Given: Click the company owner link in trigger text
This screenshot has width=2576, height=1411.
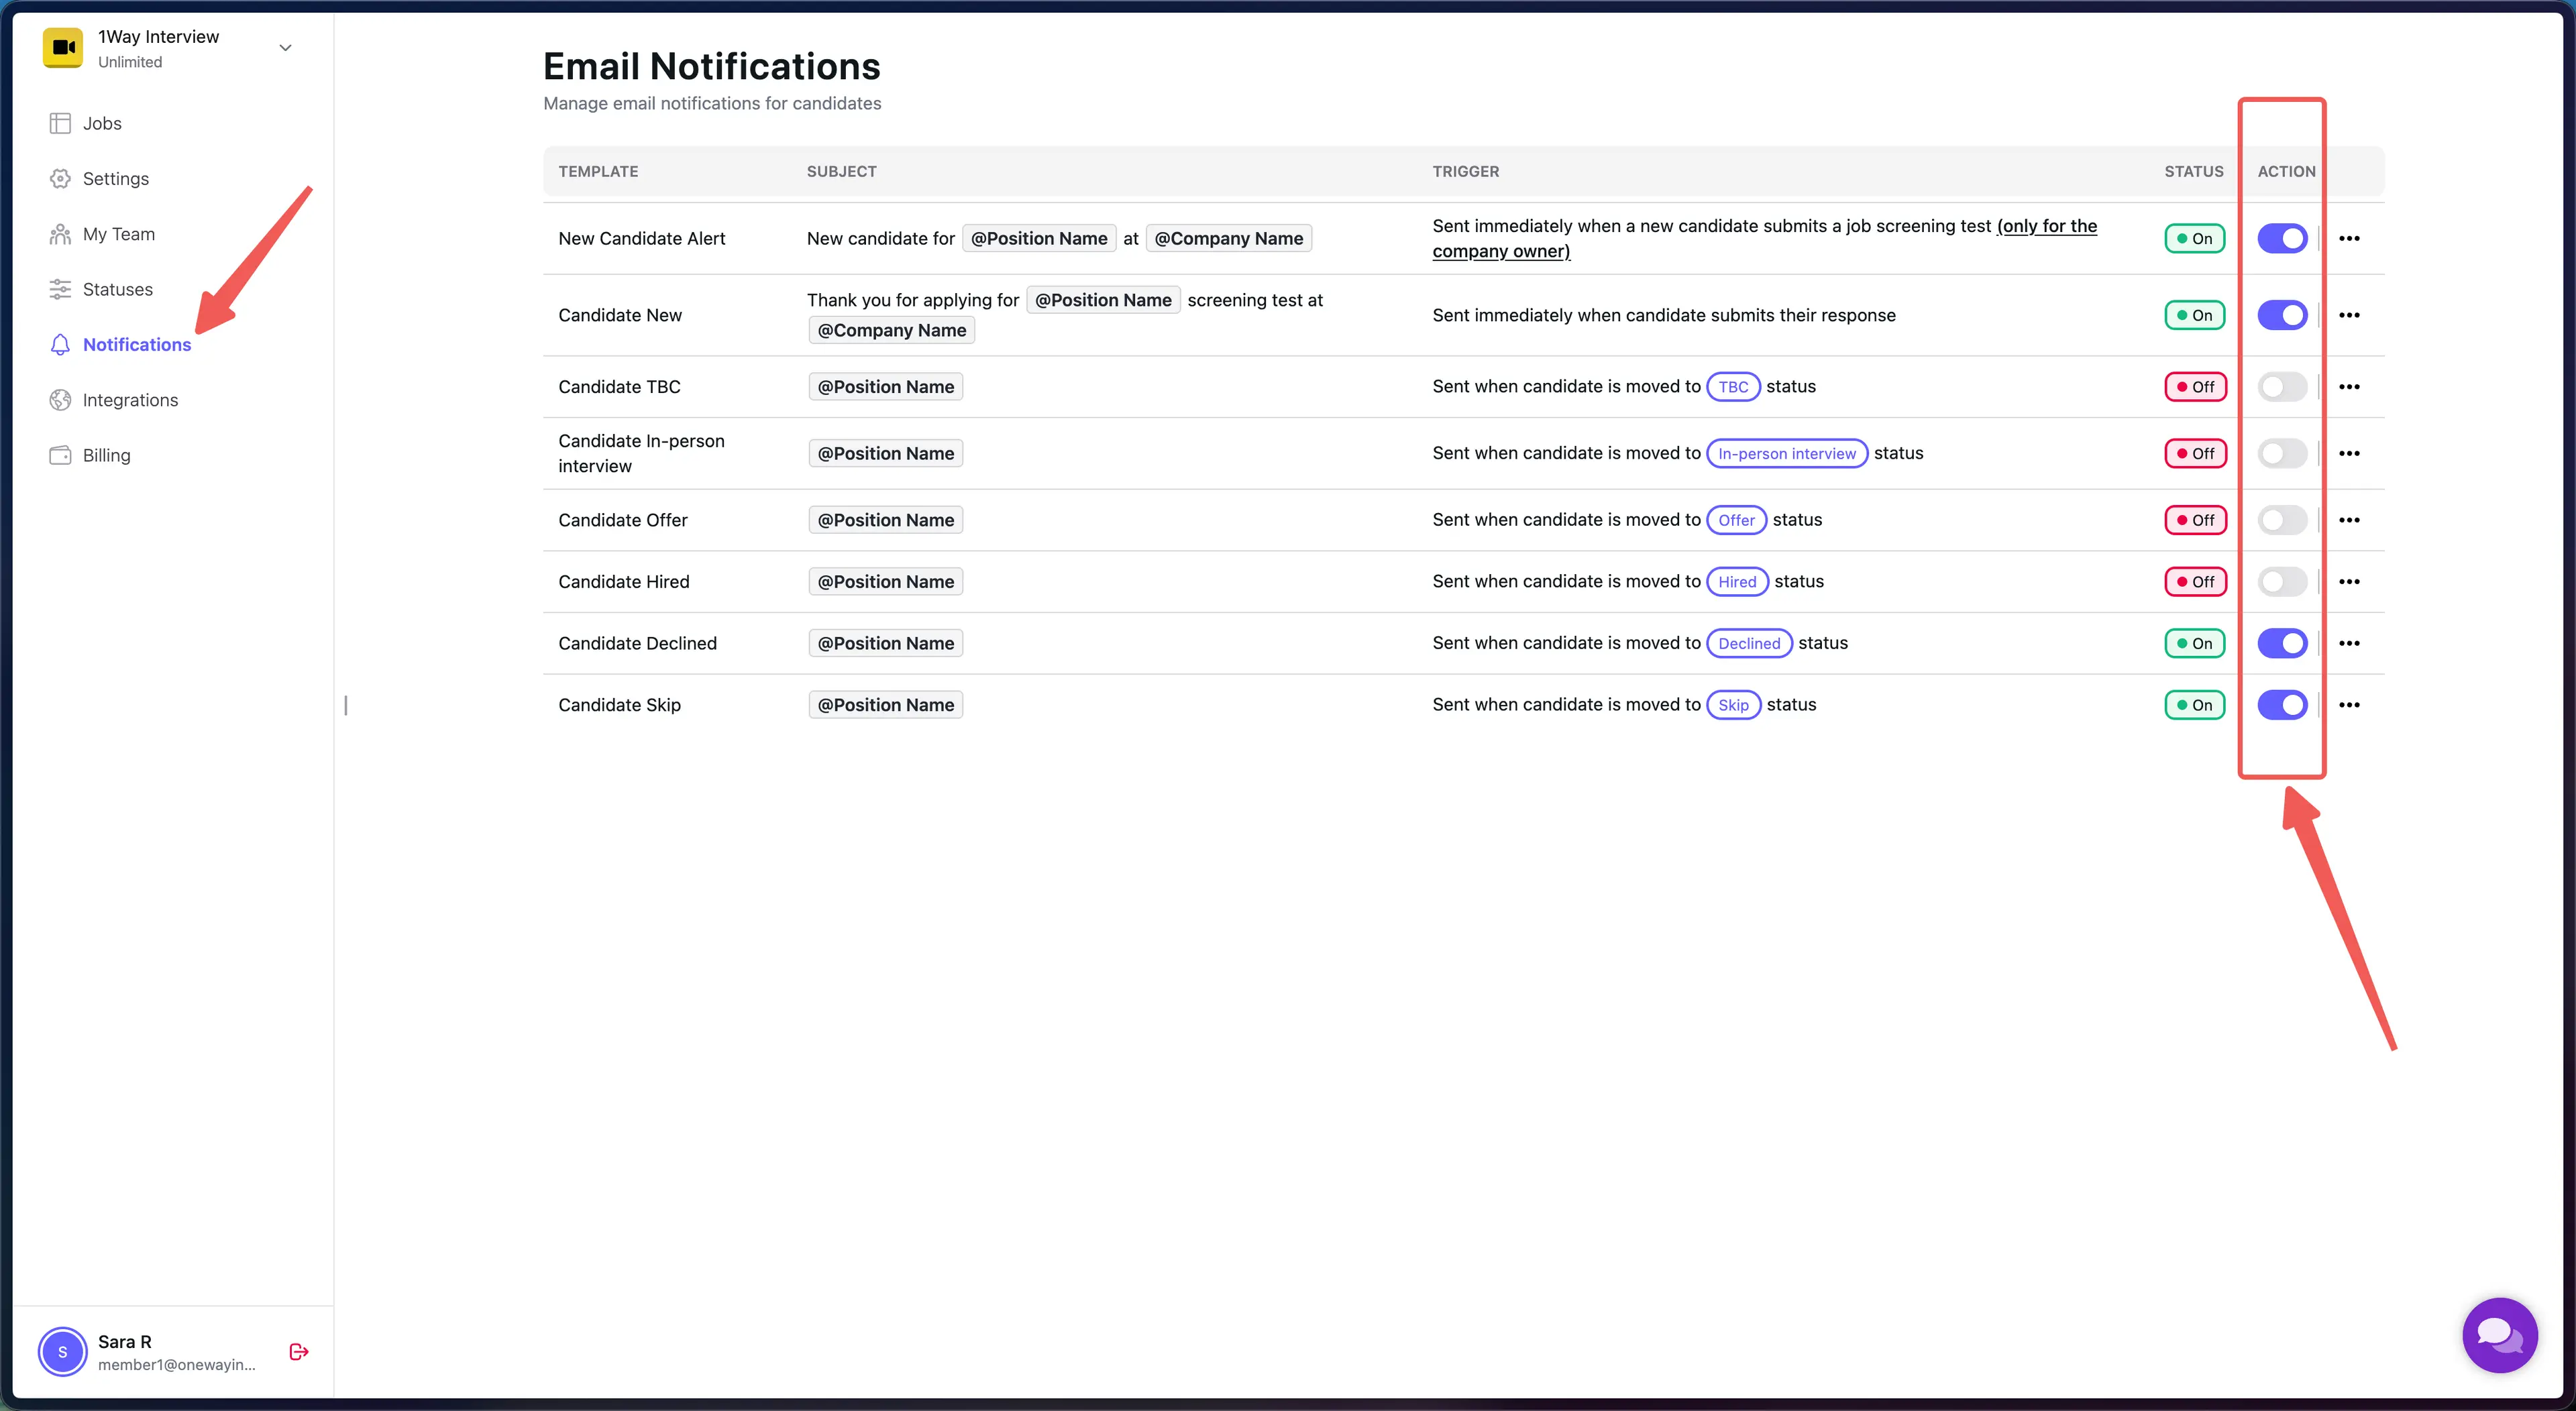Looking at the screenshot, I should tap(1500, 251).
